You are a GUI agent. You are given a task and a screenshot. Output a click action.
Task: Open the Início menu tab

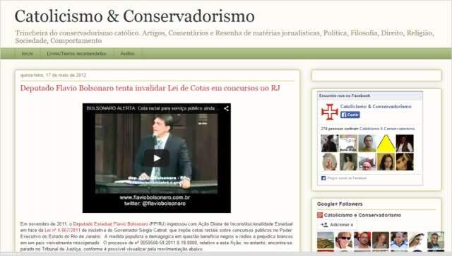coord(28,54)
